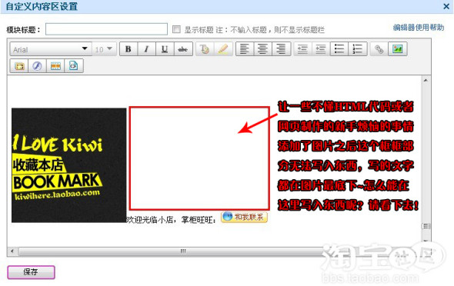Click the 保存 button
This screenshot has height=286, width=454.
point(31,272)
